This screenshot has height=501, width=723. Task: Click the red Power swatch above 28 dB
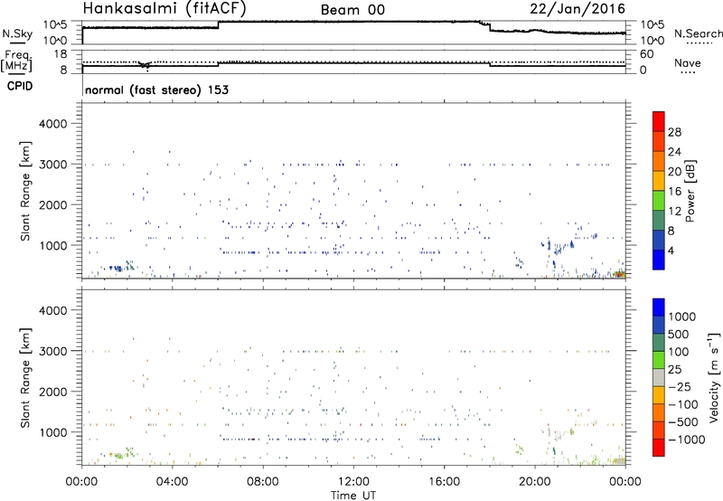pos(659,122)
